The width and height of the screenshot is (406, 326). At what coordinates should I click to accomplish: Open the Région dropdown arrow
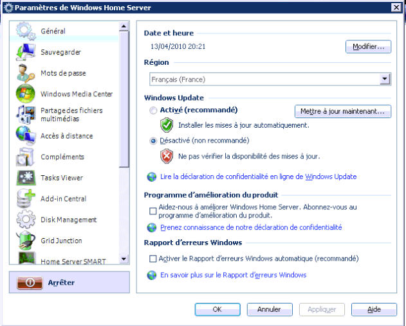(385, 79)
